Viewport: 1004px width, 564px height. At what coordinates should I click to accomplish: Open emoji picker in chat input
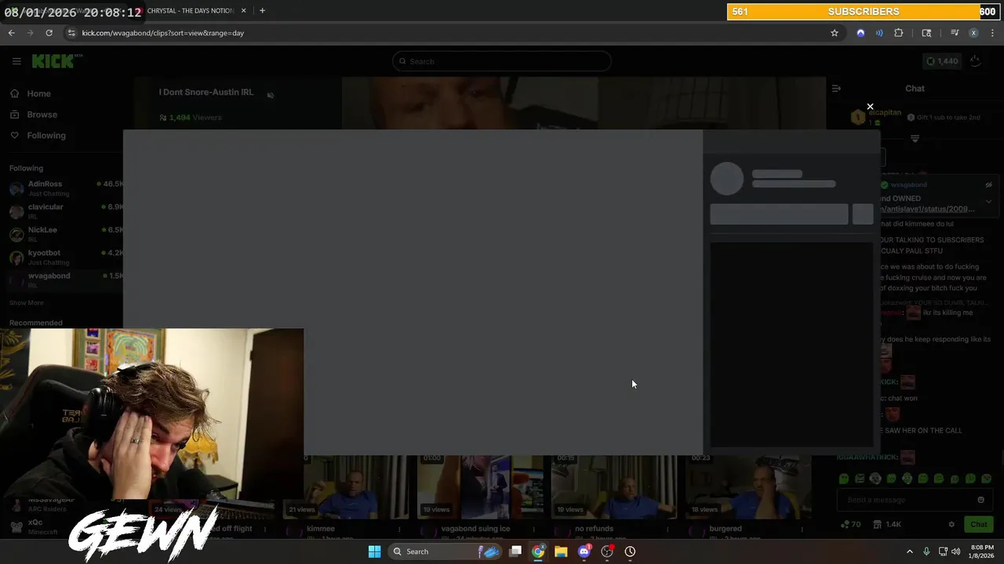tap(980, 500)
